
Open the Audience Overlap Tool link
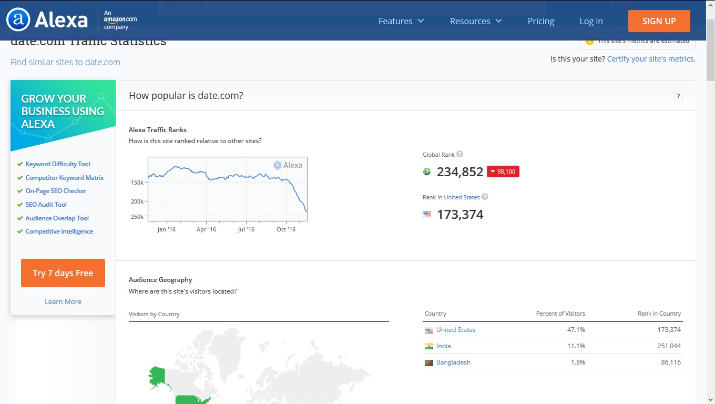tap(57, 218)
